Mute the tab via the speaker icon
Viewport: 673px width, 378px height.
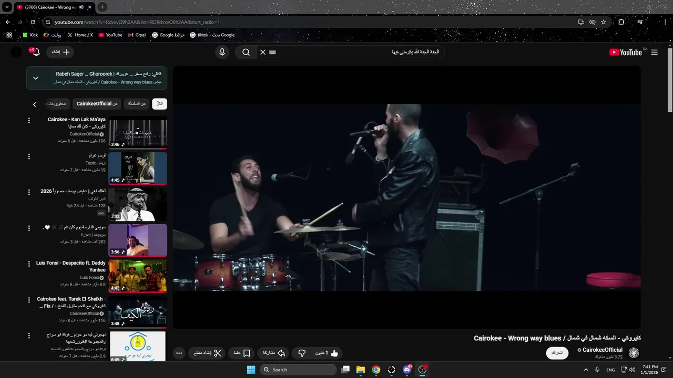tap(81, 7)
